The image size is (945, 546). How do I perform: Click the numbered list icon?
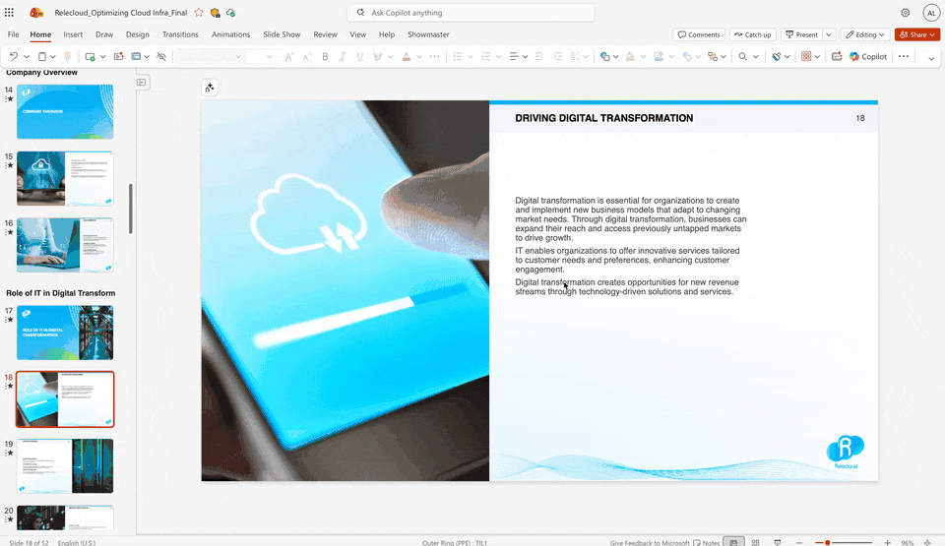tap(485, 56)
